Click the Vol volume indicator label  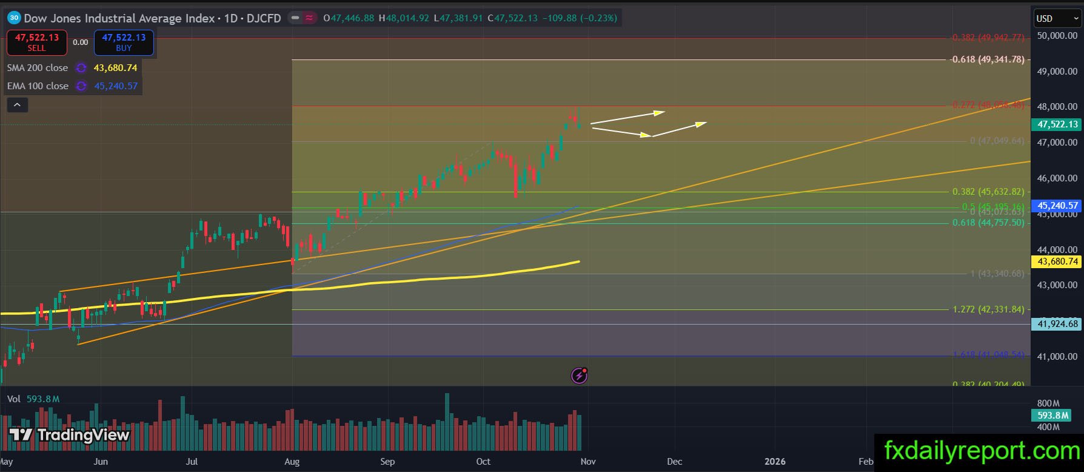coord(14,399)
